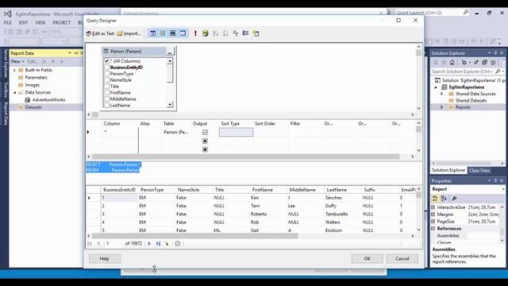Check the LastName column checkbox
This screenshot has height=286, width=508.
[106, 105]
